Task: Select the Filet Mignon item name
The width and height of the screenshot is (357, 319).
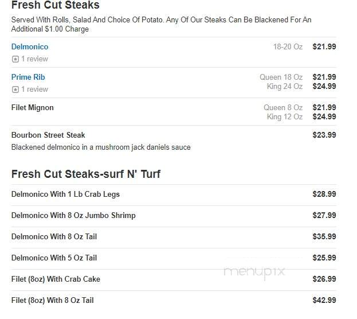Action: point(33,107)
